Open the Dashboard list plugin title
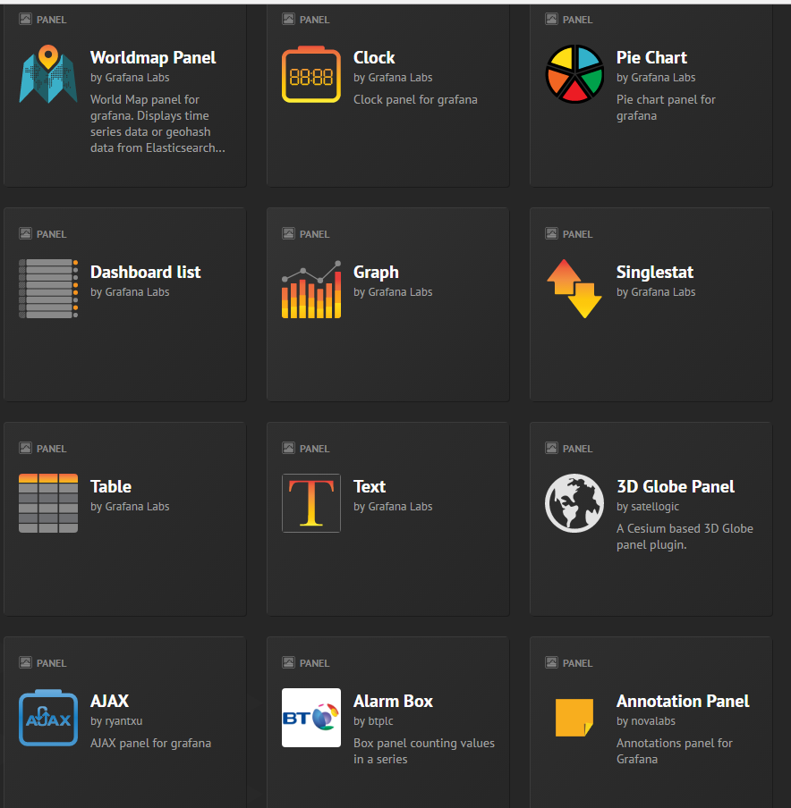 (146, 272)
